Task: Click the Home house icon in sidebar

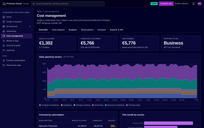Action: pos(4,17)
